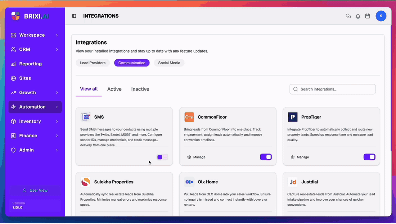
Task: Open user profile avatar S
Action: point(381,16)
